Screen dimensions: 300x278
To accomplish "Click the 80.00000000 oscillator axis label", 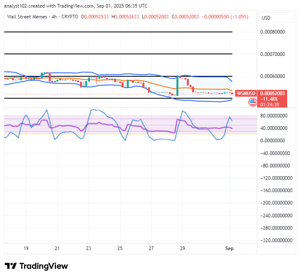I will 274,115.
